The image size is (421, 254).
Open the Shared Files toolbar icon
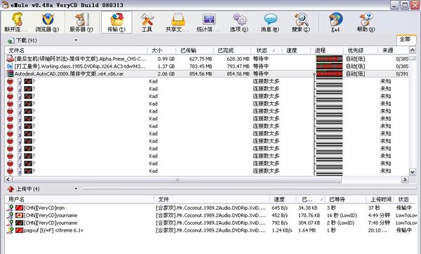[178, 20]
